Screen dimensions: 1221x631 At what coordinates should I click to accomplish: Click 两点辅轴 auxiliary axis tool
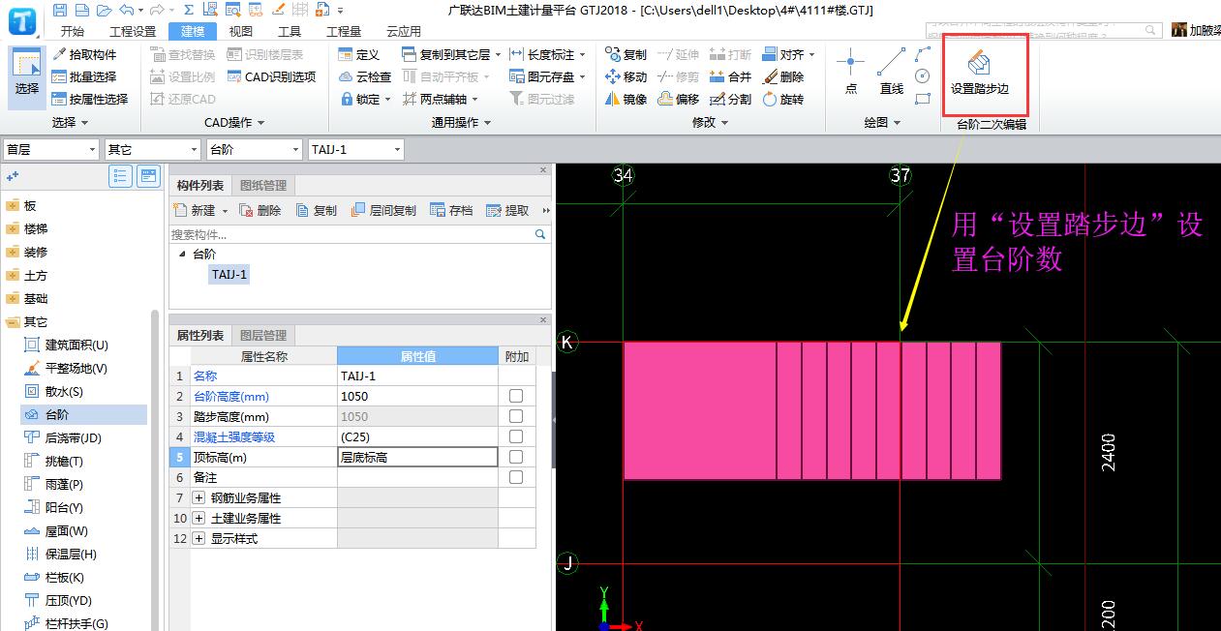(439, 99)
